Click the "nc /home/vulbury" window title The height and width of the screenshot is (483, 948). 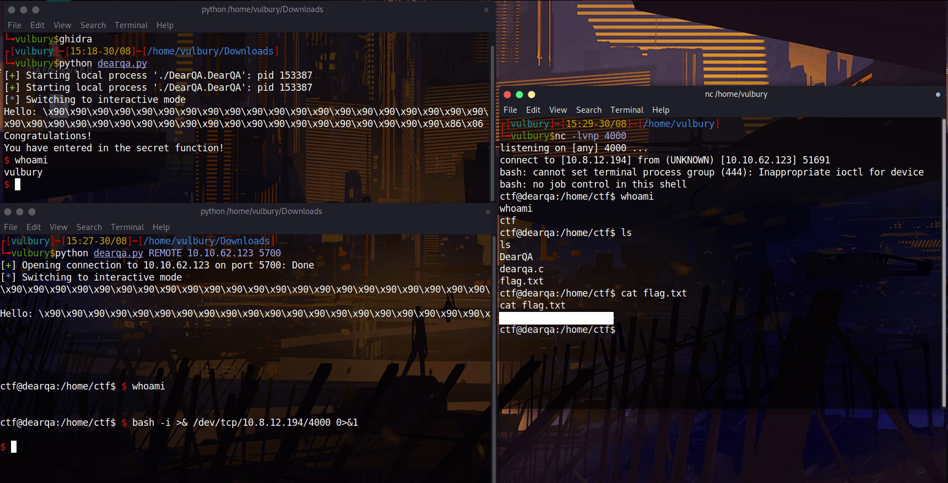pyautogui.click(x=736, y=94)
